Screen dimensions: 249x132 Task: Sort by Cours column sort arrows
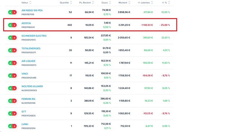[110, 3]
